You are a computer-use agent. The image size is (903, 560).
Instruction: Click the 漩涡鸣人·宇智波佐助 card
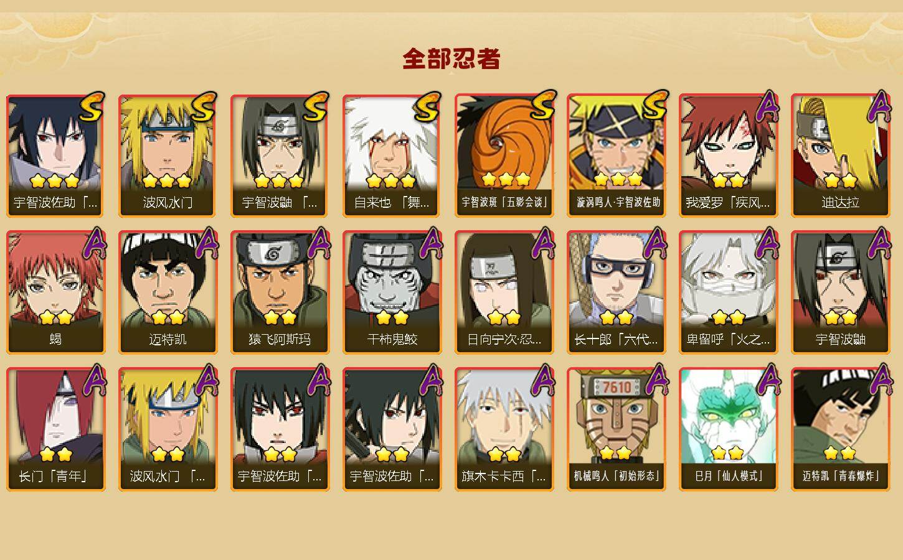pos(616,156)
